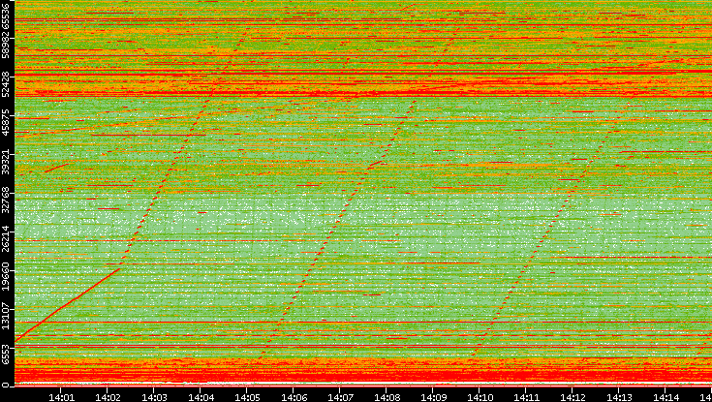Click the 14:03 time axis label
Viewport: 712px width, 402px height.
pos(154,397)
